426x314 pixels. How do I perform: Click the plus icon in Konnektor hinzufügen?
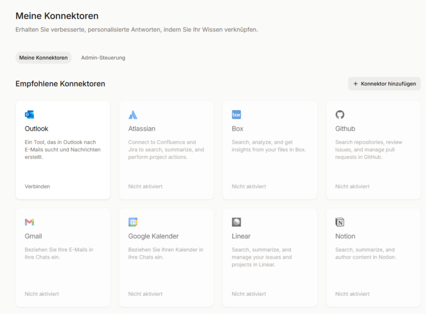(356, 84)
